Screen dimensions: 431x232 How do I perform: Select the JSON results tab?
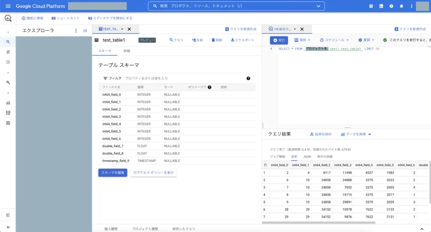pyautogui.click(x=307, y=156)
